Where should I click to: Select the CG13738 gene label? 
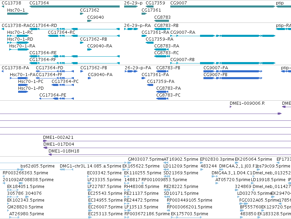pyautogui.click(x=11, y=3)
